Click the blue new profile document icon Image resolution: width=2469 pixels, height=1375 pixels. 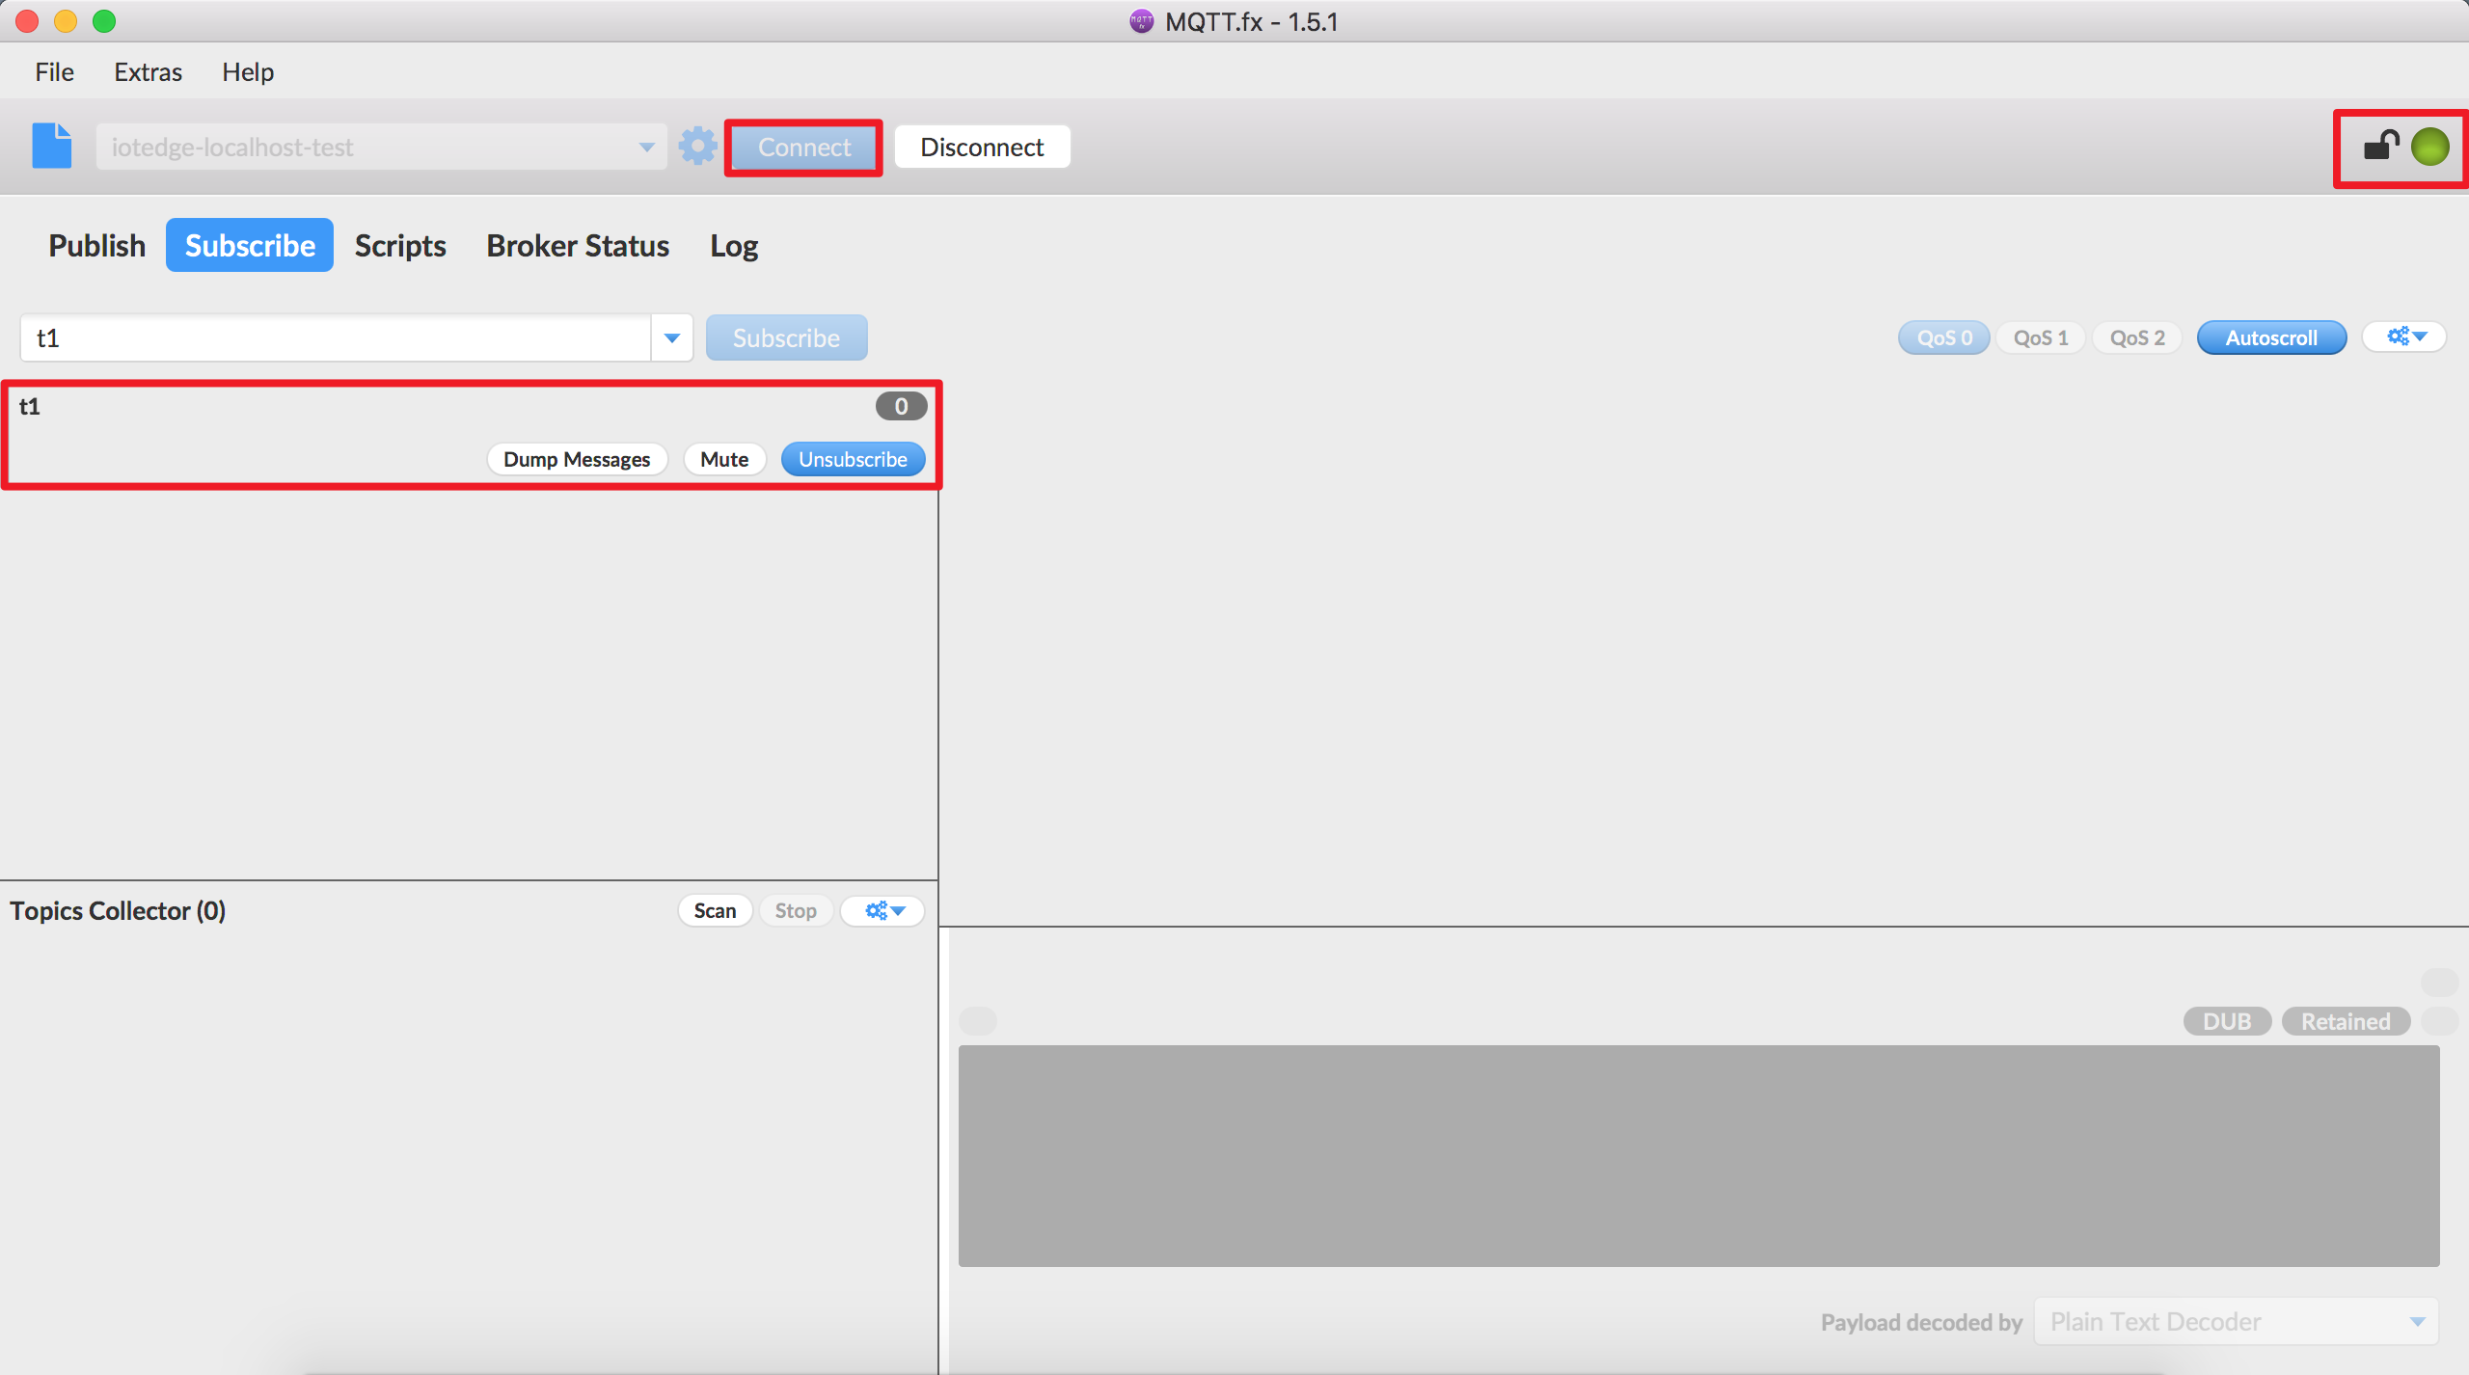[x=52, y=147]
